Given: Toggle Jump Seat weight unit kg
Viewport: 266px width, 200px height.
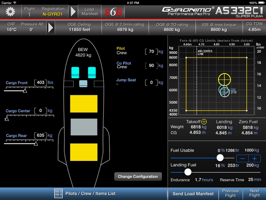Looking at the screenshot, I should click(161, 82).
